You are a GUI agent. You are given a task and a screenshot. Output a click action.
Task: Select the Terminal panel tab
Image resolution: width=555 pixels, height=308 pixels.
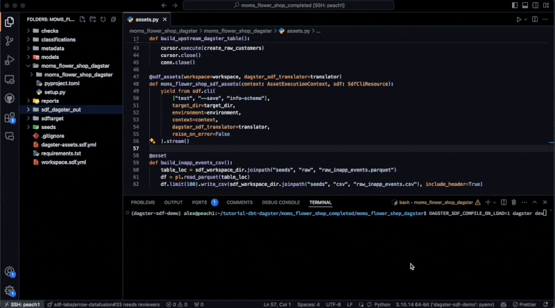point(321,203)
